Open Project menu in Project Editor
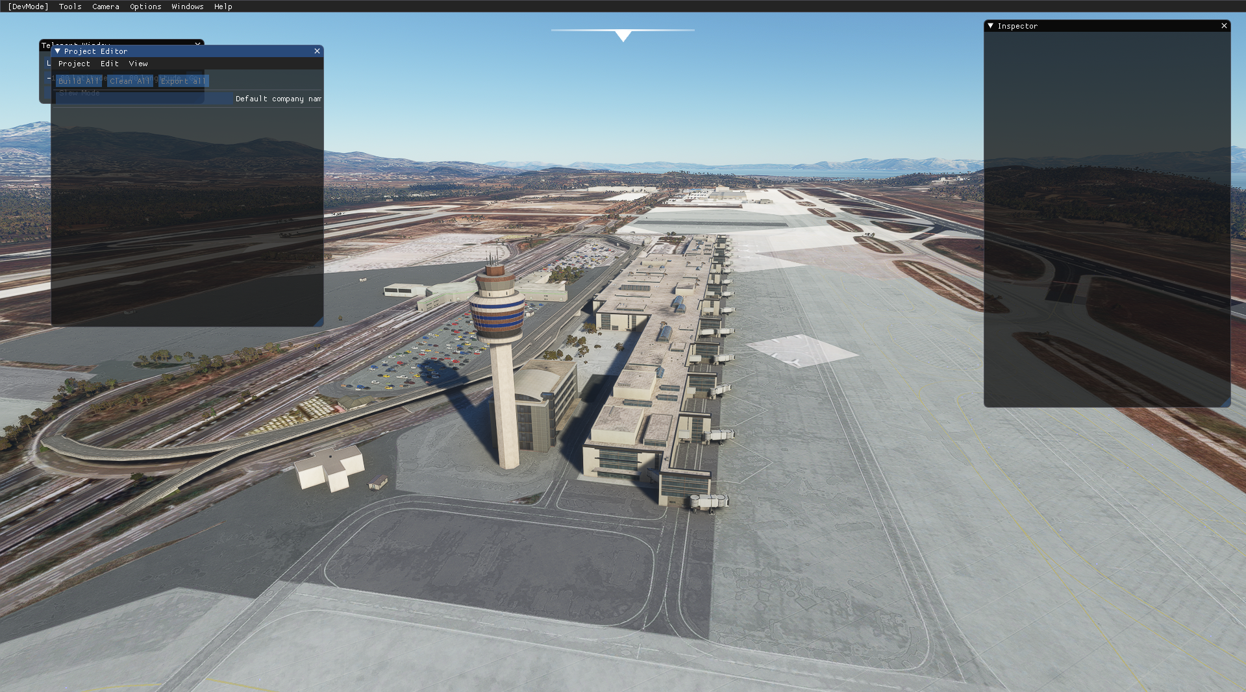This screenshot has height=692, width=1246. click(x=74, y=64)
